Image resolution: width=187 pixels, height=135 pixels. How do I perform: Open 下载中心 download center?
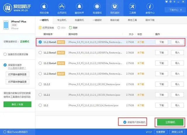click(x=175, y=10)
